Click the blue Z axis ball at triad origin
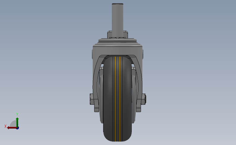The width and height of the screenshot is (236, 145). tap(18, 128)
